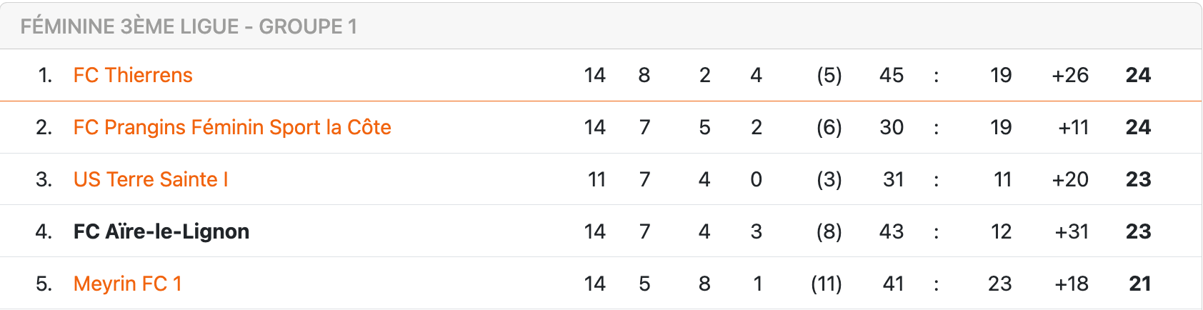This screenshot has height=310, width=1203.
Task: Select FC Prangins' 30 goals scored
Action: pos(891,127)
